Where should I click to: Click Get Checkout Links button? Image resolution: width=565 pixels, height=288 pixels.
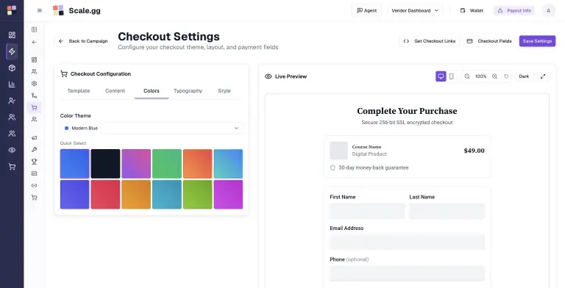430,41
